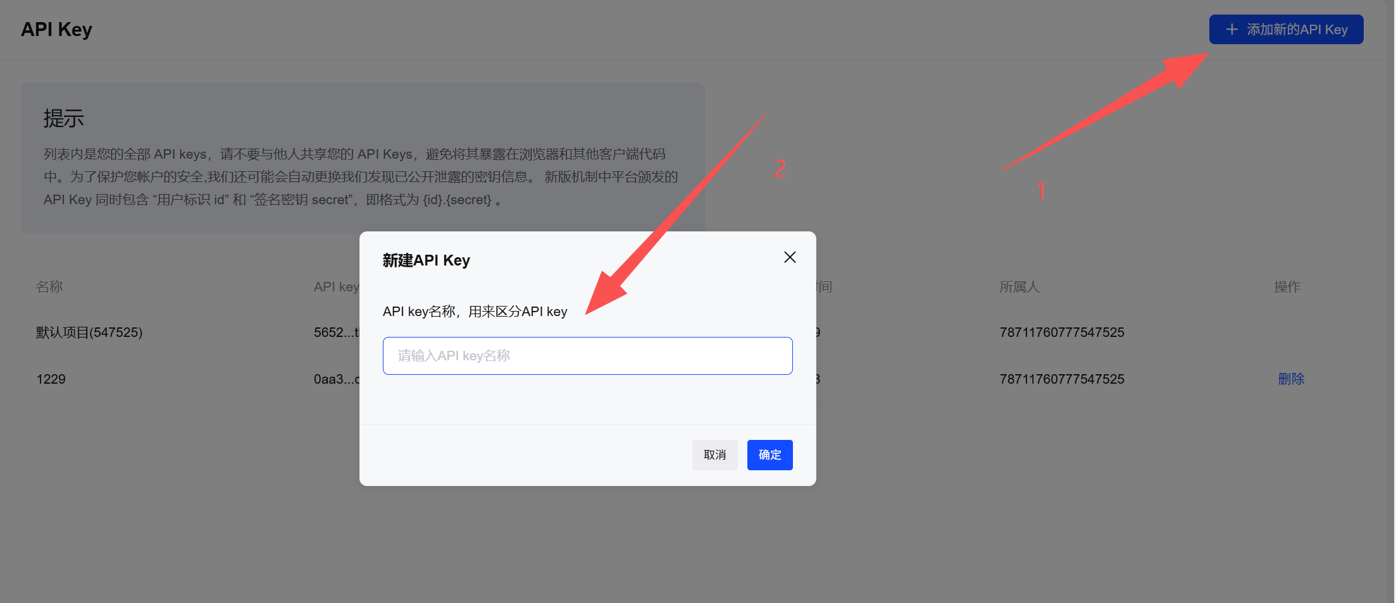Select the API key column header
The width and height of the screenshot is (1396, 603).
[336, 286]
